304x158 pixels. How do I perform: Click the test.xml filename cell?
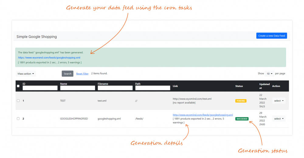pyautogui.click(x=102, y=101)
